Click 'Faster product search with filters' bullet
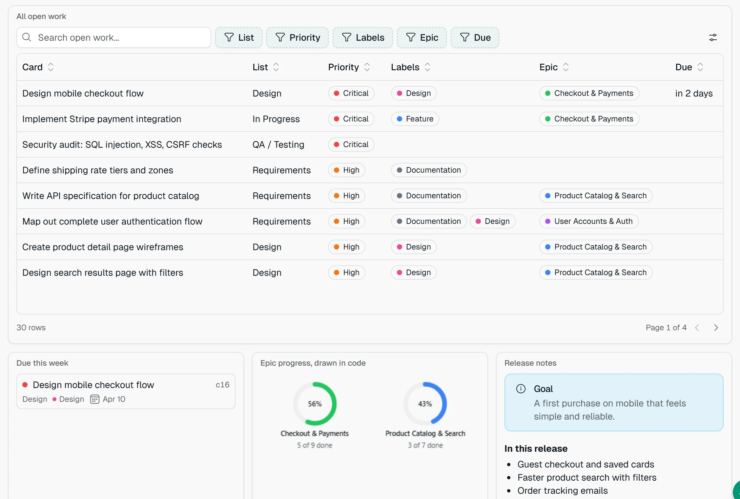The width and height of the screenshot is (740, 499). pos(587,477)
